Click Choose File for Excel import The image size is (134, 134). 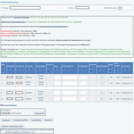(6, 113)
